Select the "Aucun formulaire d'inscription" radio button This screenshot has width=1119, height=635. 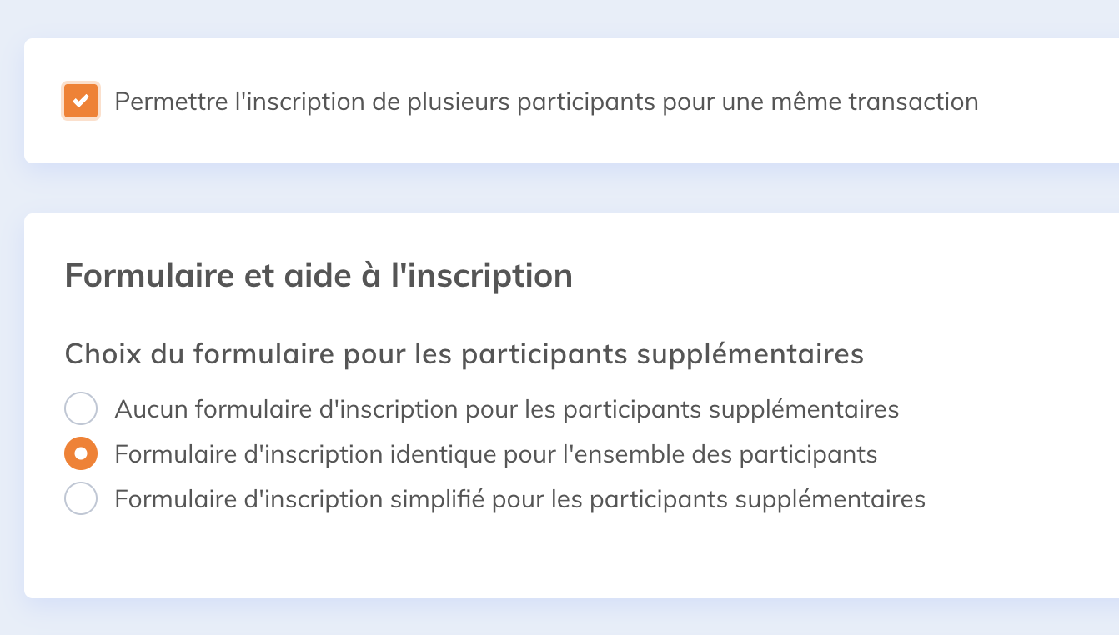tap(81, 409)
